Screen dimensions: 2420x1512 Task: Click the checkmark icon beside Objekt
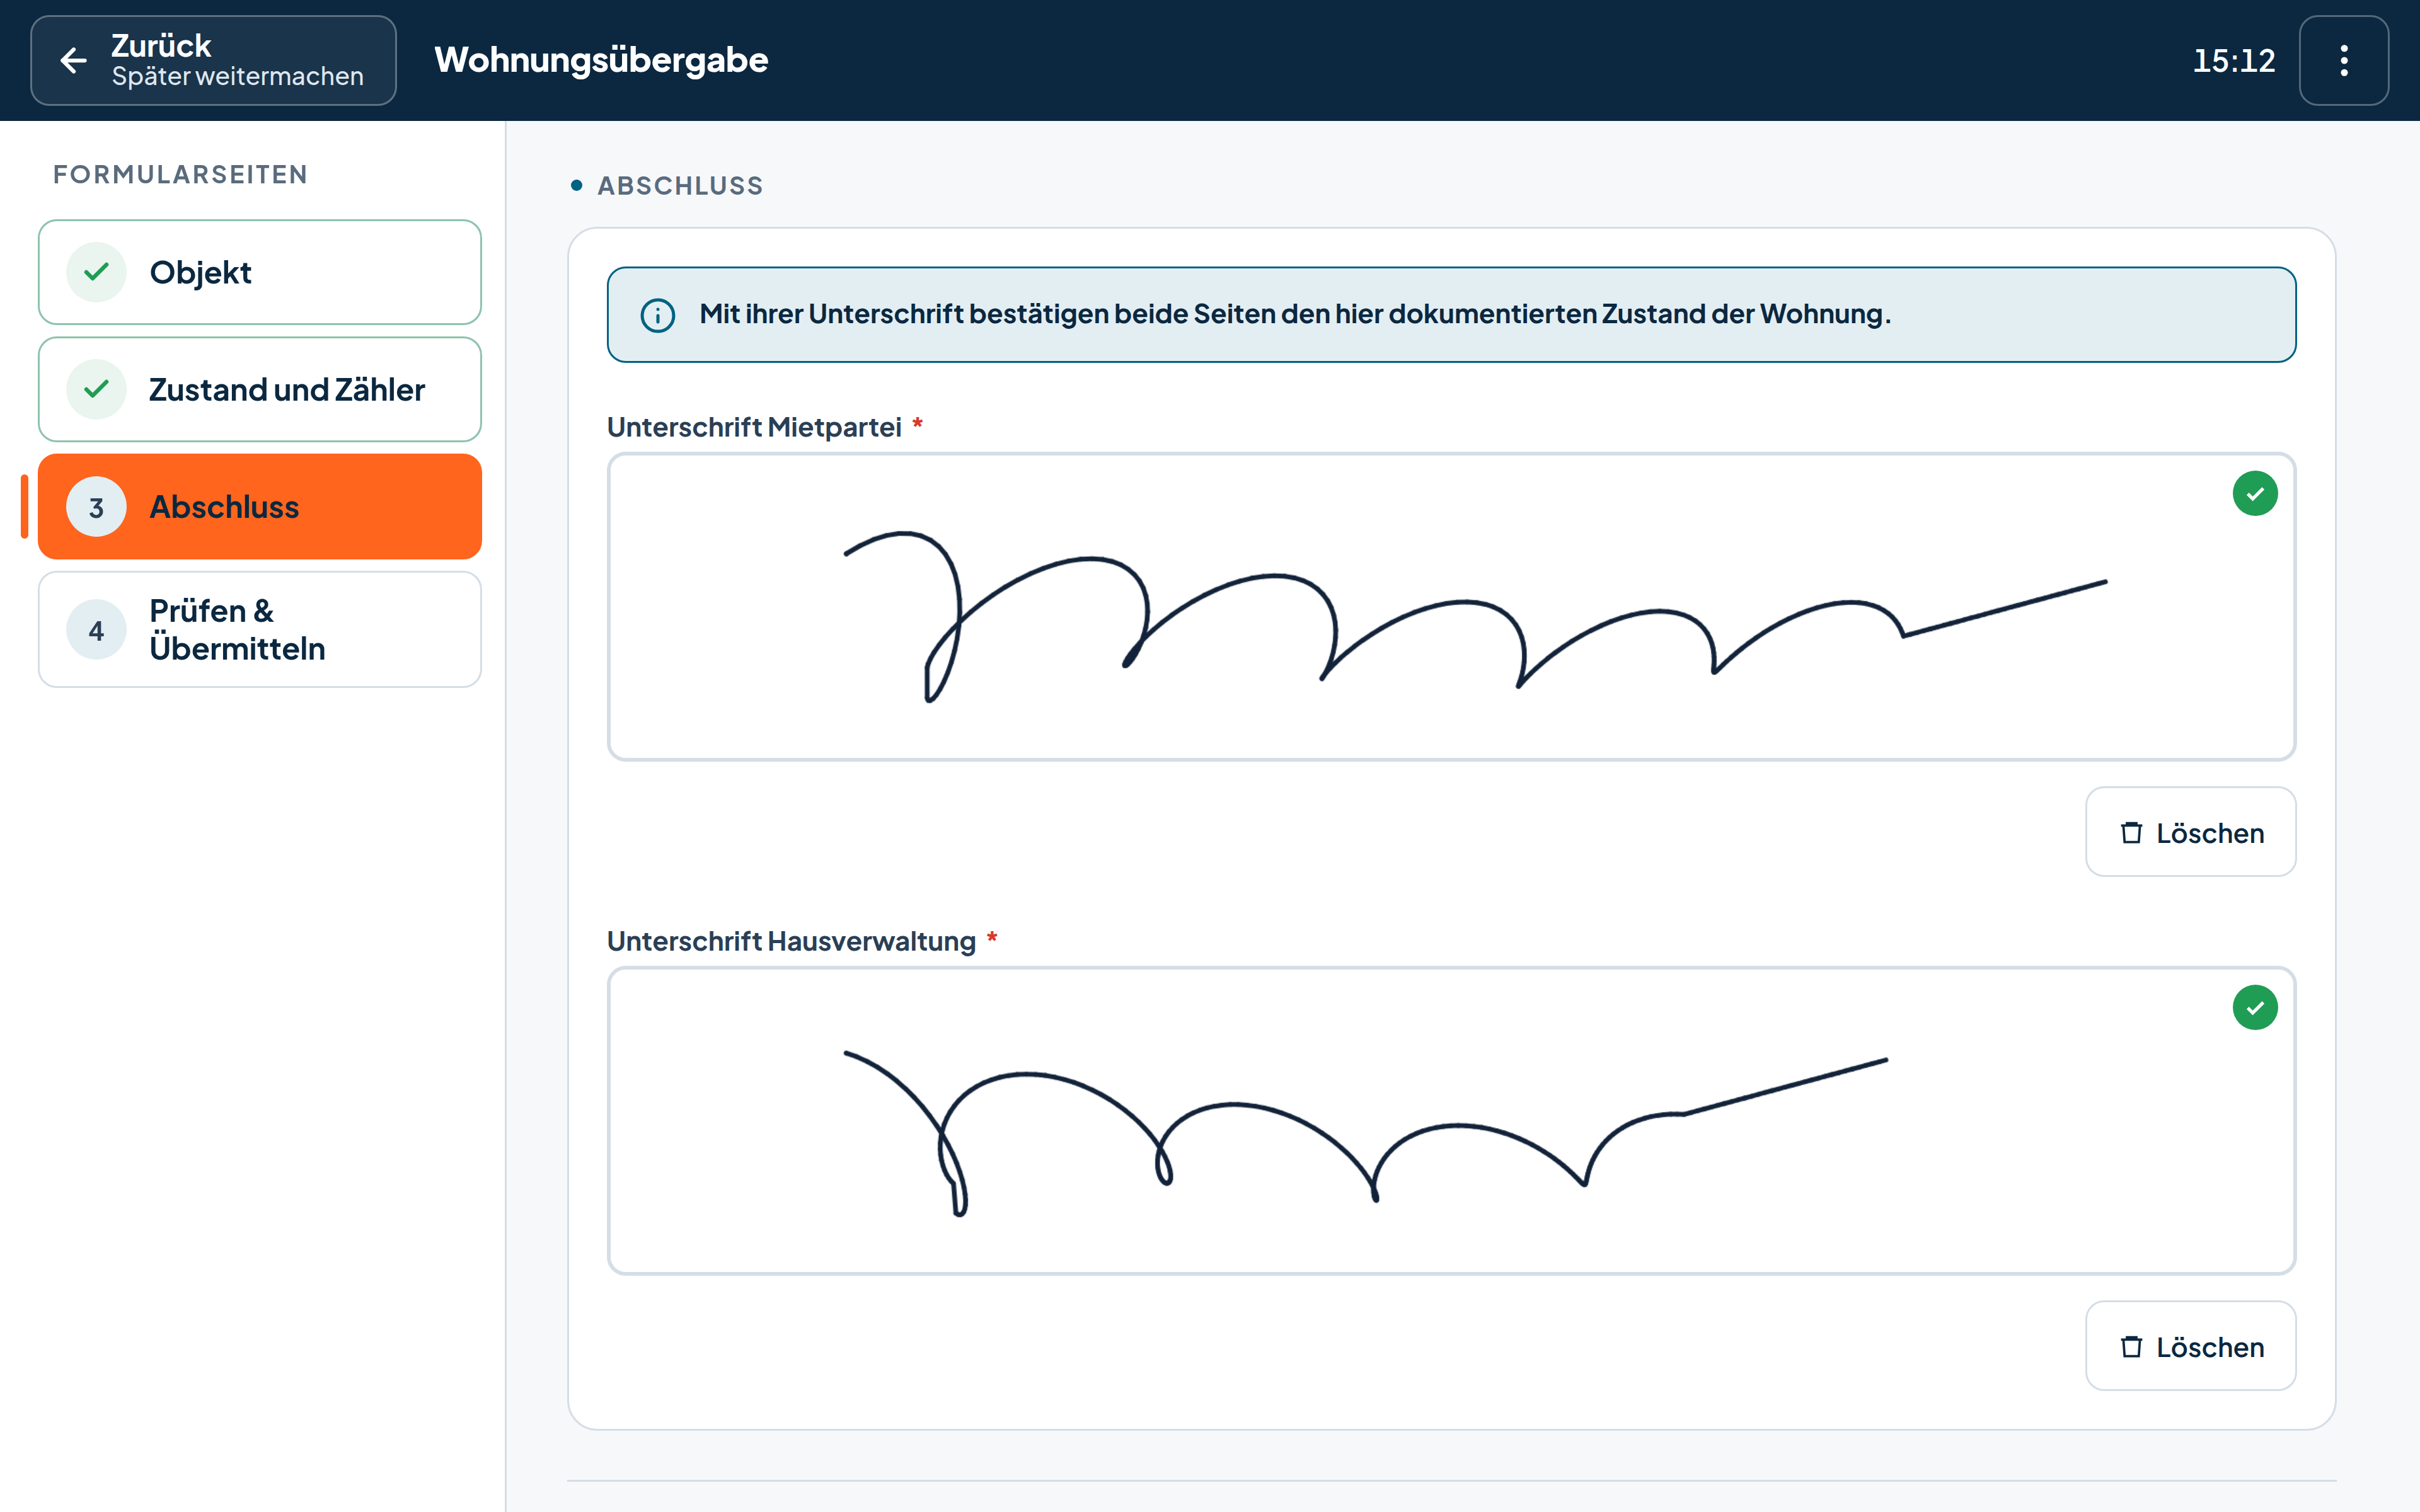tap(96, 272)
